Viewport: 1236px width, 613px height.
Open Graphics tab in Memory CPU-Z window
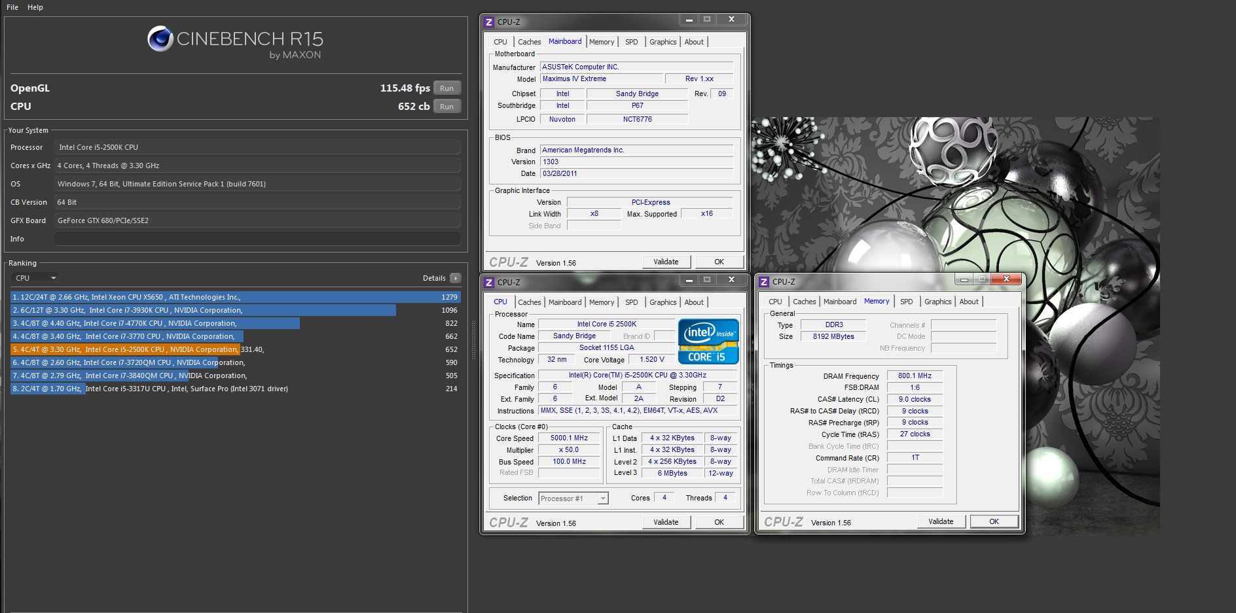(x=938, y=302)
